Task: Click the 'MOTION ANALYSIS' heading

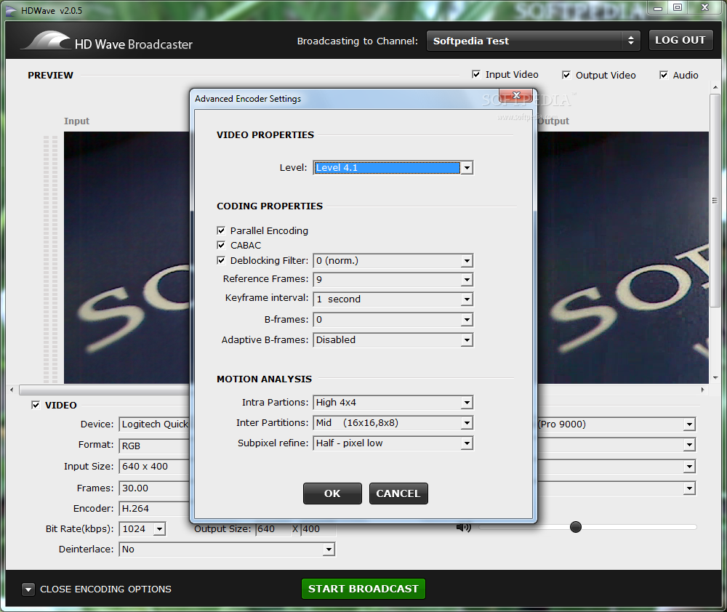Action: pyautogui.click(x=265, y=379)
